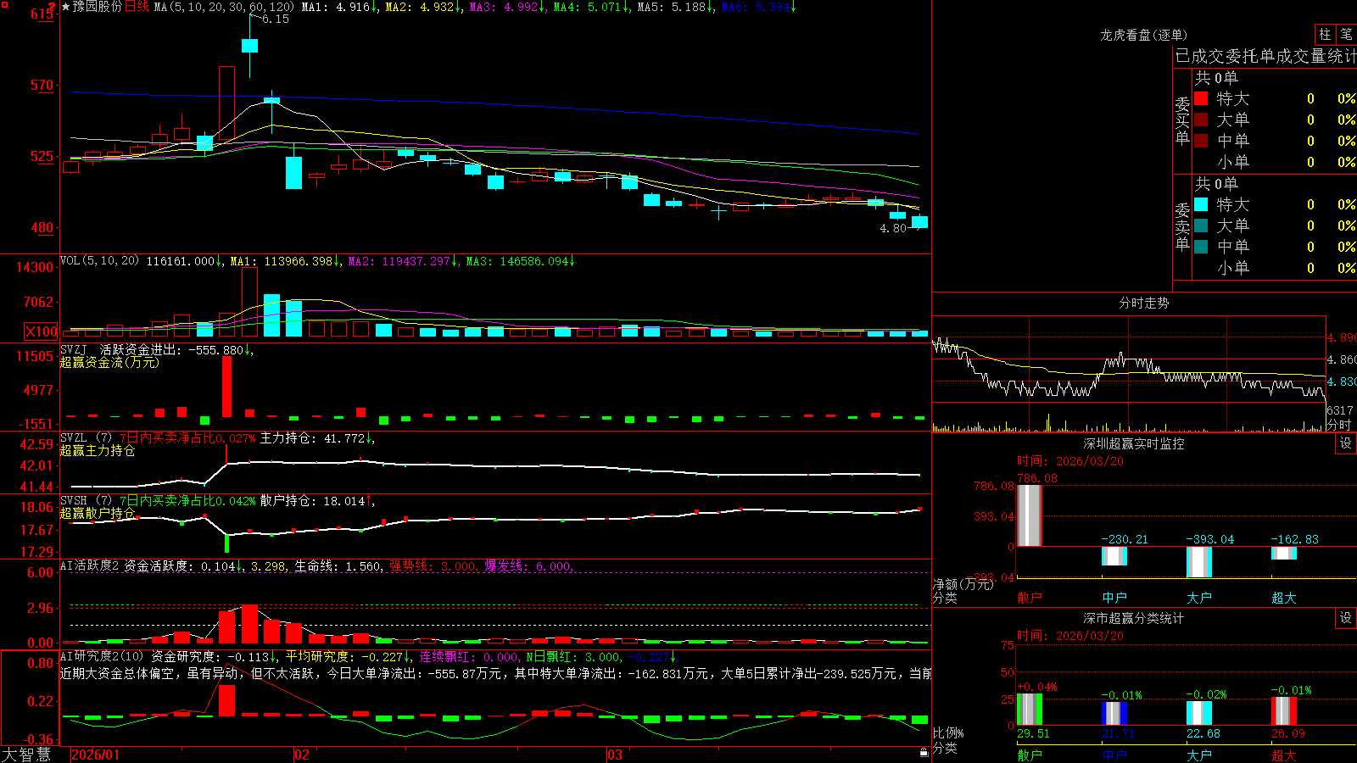Click the tall red 超赢资金流 bar
Viewport: 1357px width, 763px height.
[x=226, y=387]
